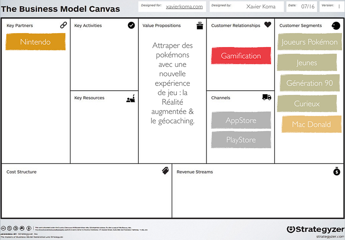Select the PlayStore channel note

click(x=241, y=139)
